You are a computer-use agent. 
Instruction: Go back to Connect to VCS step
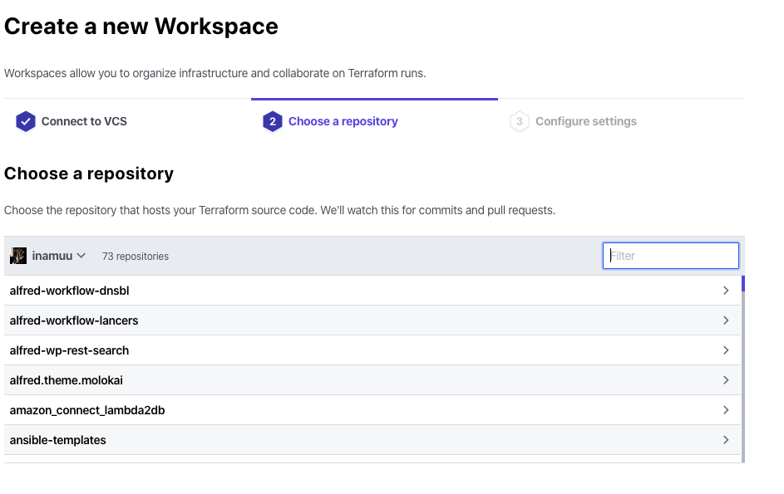(84, 121)
